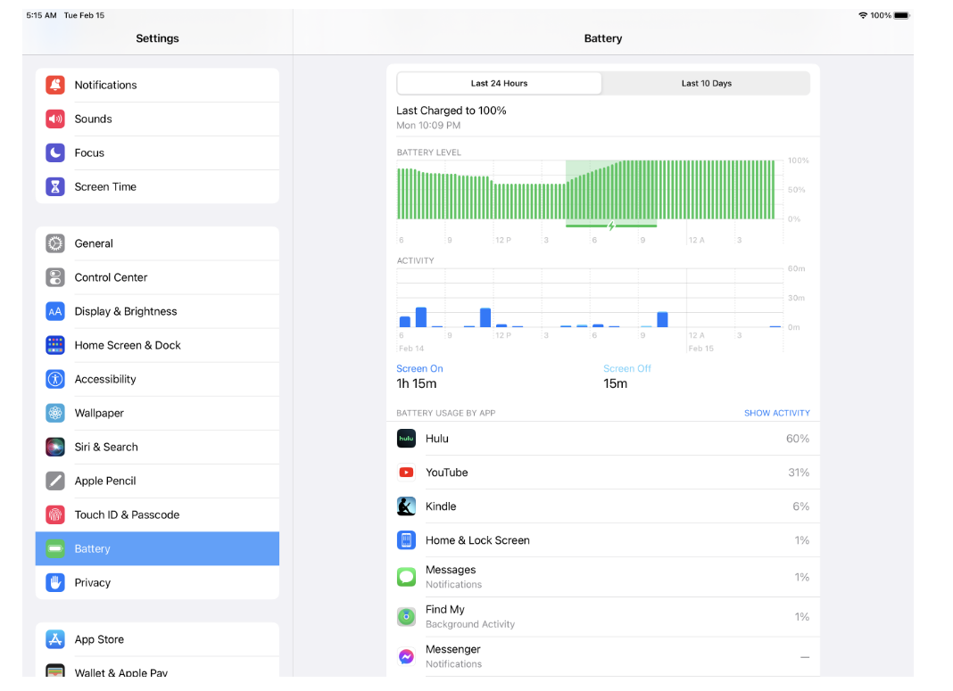Click the Hulu app icon
Screen dimensions: 953x691
click(406, 439)
